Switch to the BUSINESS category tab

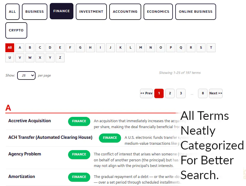click(x=35, y=12)
